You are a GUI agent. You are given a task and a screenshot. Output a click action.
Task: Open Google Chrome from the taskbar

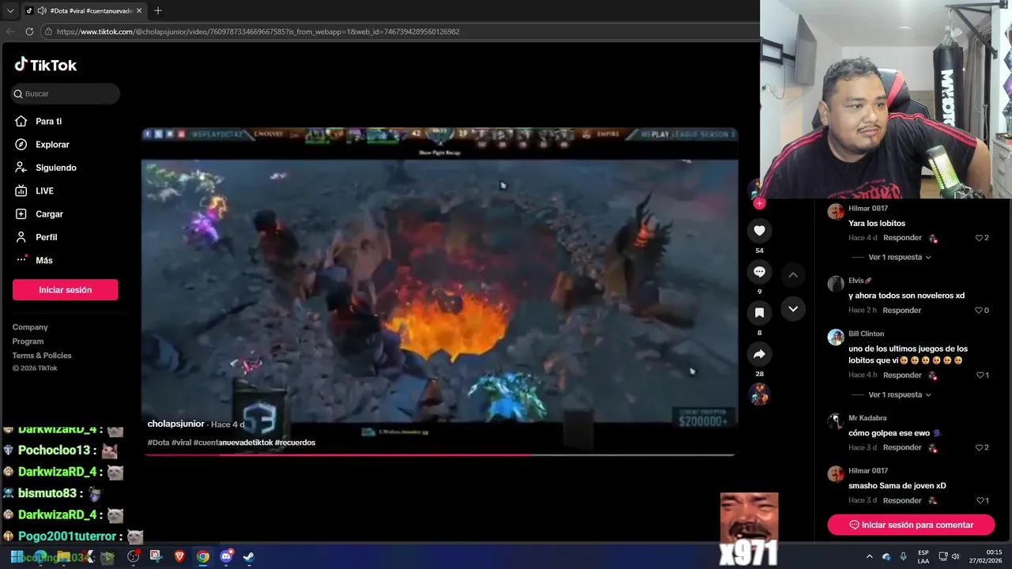click(203, 556)
